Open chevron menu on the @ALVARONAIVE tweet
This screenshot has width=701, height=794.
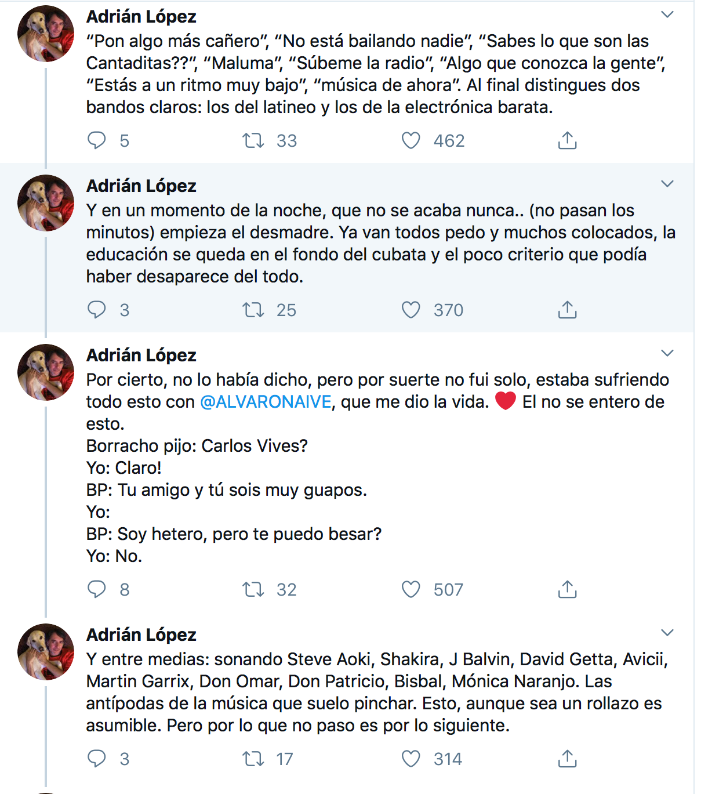tap(667, 353)
